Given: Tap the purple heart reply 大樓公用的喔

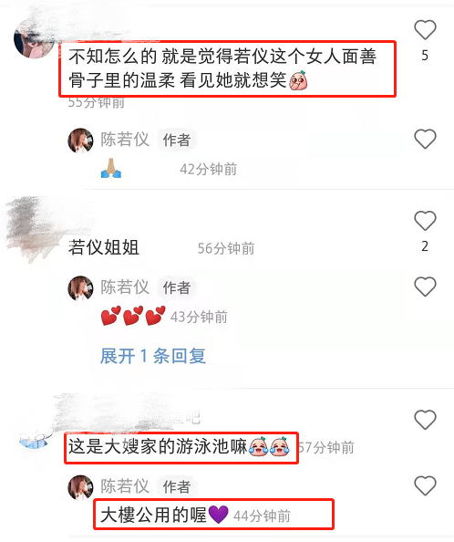Looking at the screenshot, I should pyautogui.click(x=165, y=515).
